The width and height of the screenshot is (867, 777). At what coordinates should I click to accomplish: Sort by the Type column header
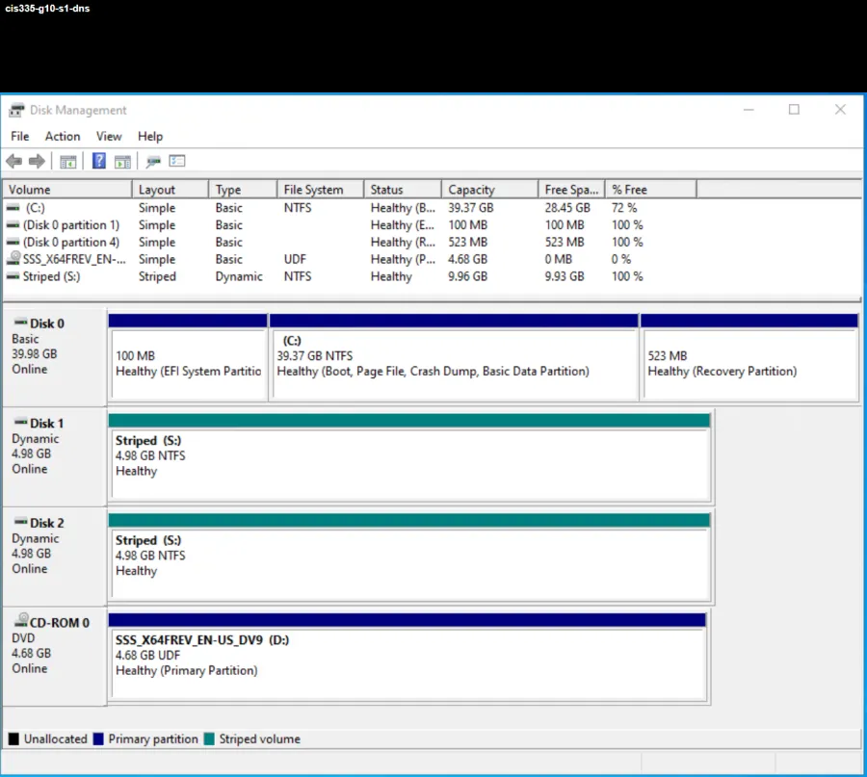tap(243, 190)
